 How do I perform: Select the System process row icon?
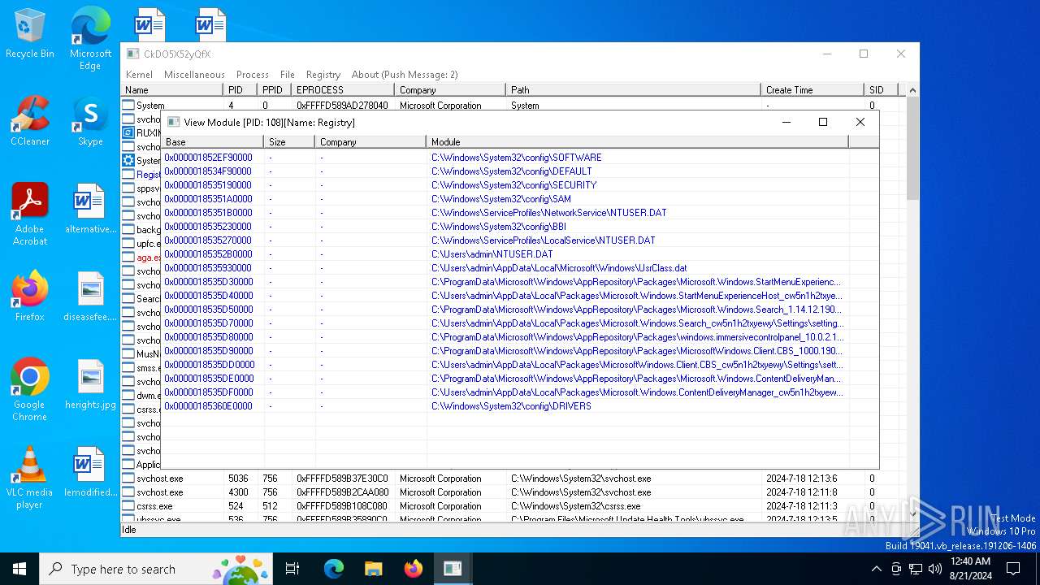pos(128,106)
